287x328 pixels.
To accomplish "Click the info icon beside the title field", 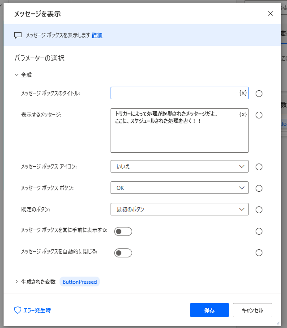I will pos(258,94).
